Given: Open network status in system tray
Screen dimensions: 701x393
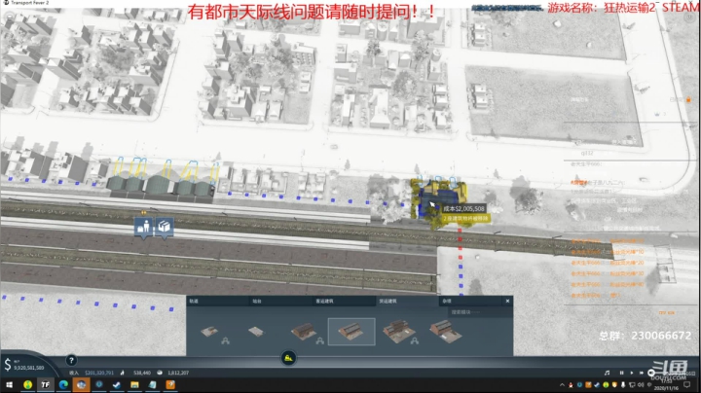Looking at the screenshot, I should click(x=632, y=385).
